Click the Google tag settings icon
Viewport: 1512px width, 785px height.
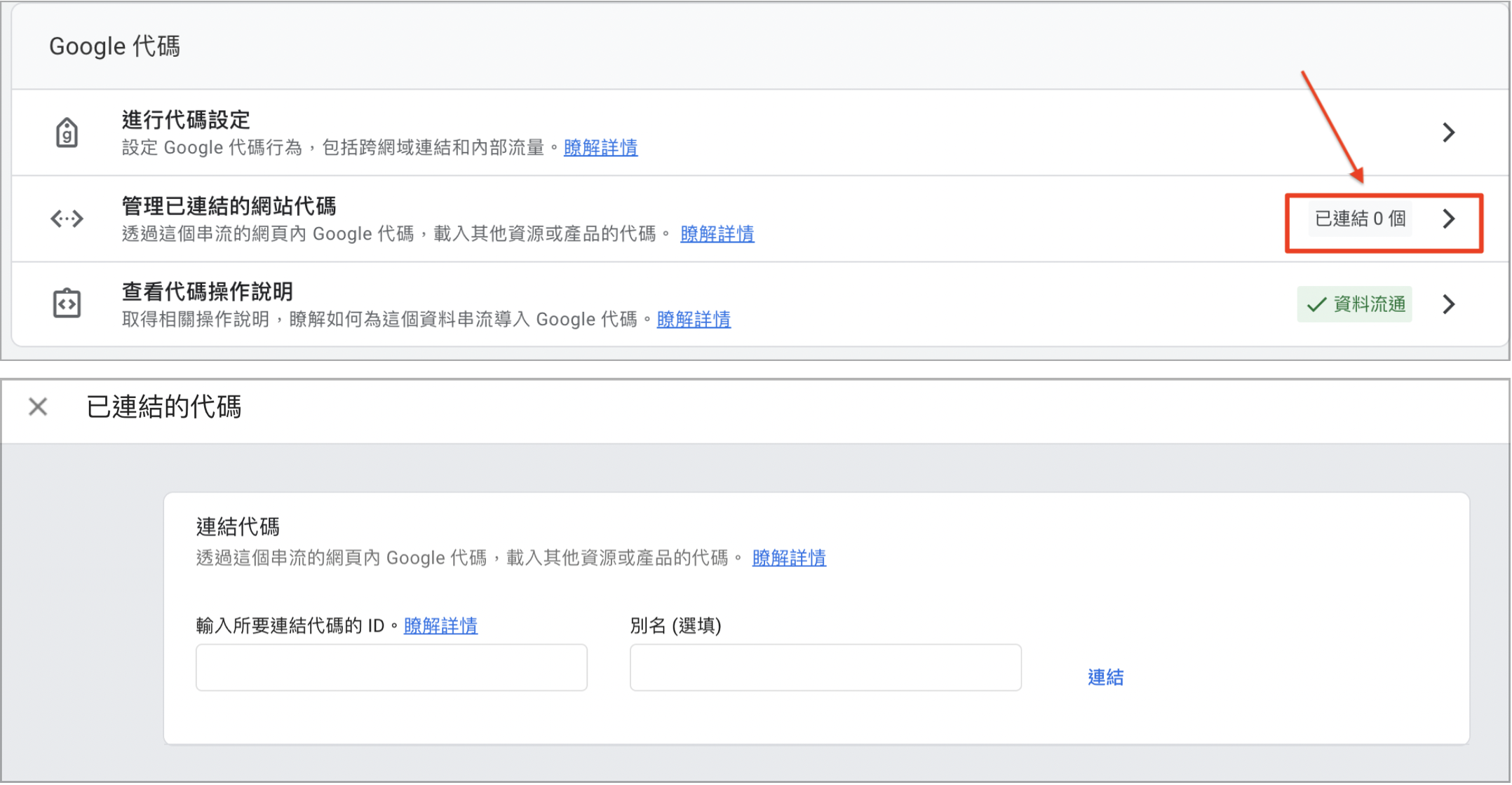click(67, 132)
